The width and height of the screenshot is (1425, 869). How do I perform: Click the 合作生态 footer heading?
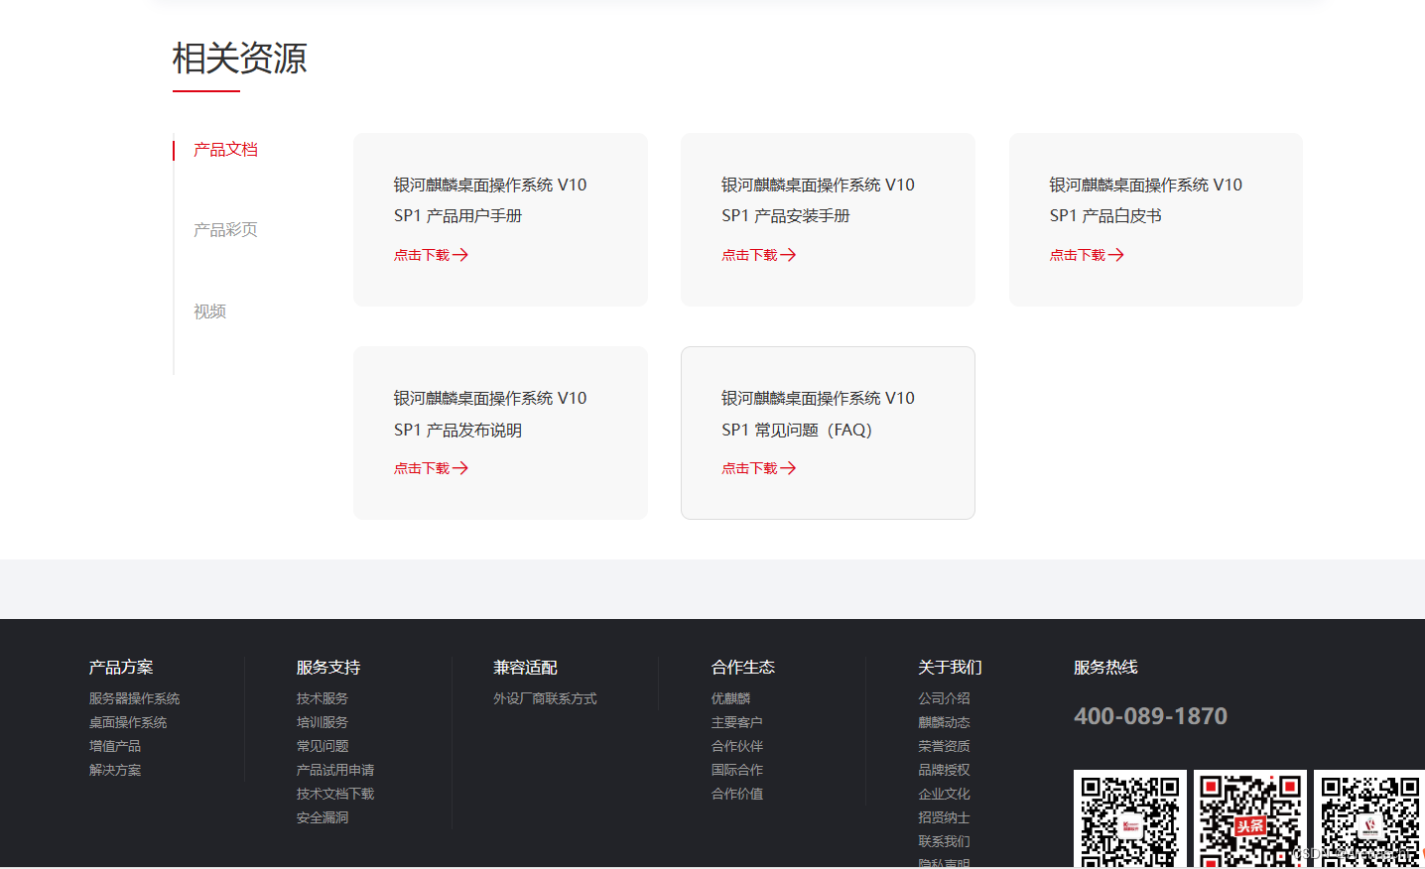pos(743,668)
